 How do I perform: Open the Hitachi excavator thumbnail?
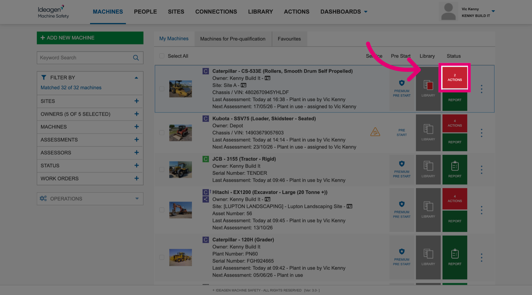tap(181, 210)
